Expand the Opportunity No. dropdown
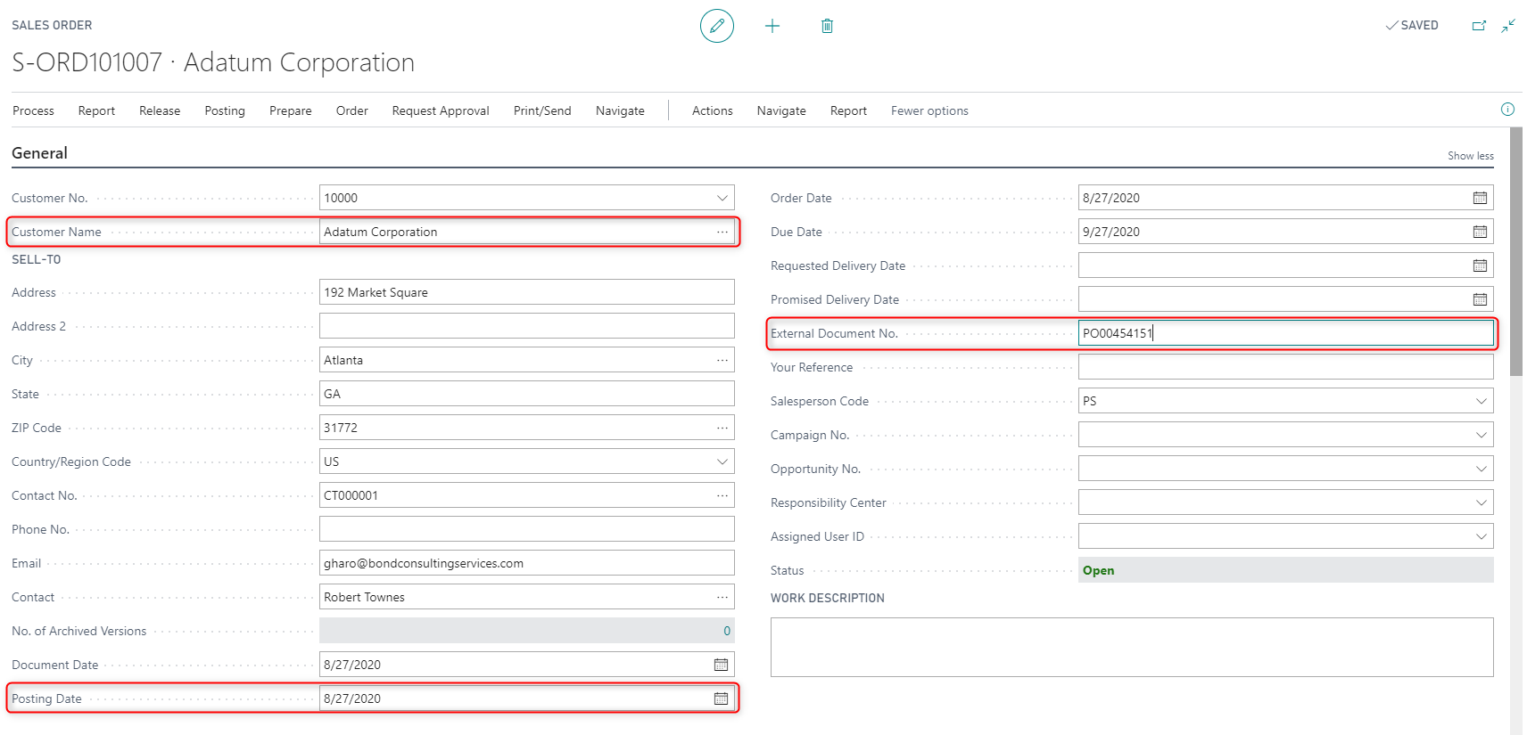This screenshot has height=735, width=1527. (1481, 469)
